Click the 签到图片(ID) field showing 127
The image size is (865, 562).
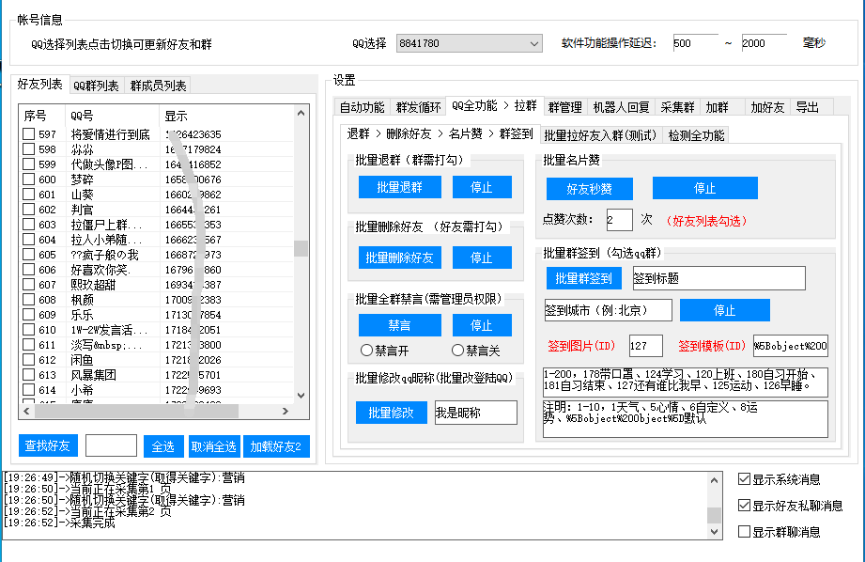pos(645,346)
